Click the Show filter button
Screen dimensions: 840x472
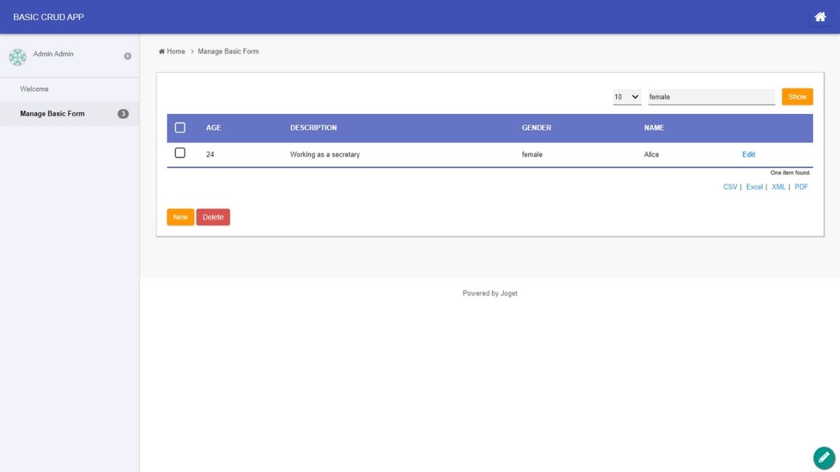click(797, 97)
